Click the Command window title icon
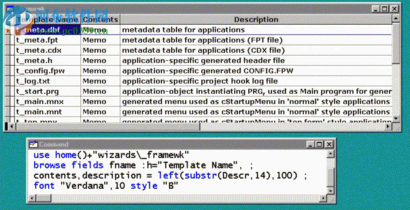This screenshot has height=210, width=410. click(33, 144)
